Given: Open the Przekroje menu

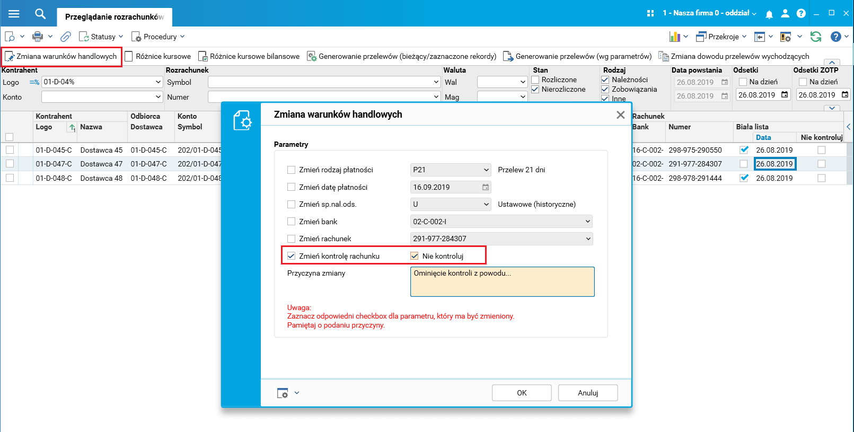Looking at the screenshot, I should tap(721, 37).
